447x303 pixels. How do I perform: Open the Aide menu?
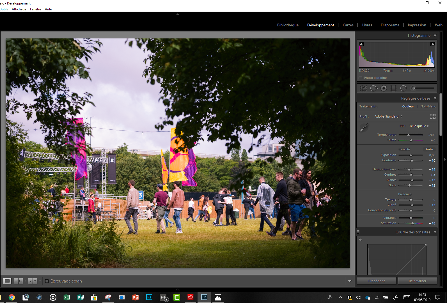click(48, 9)
